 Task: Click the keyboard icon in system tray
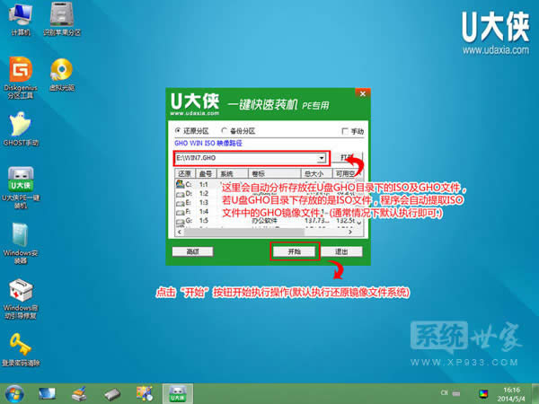click(x=456, y=393)
